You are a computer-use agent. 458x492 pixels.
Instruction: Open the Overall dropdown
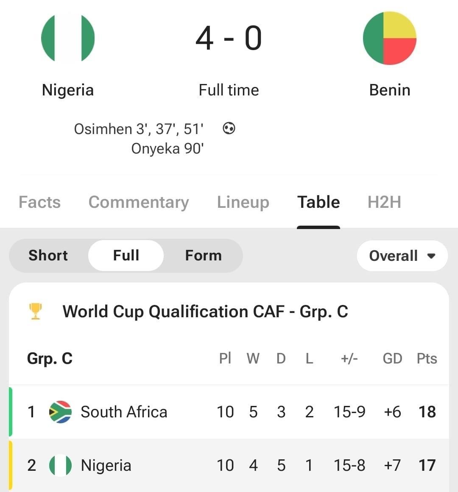(394, 256)
